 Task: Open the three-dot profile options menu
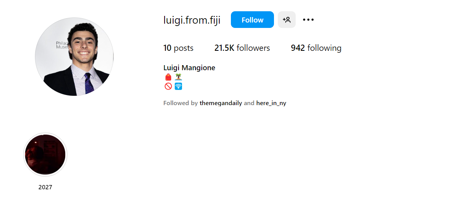coord(308,20)
